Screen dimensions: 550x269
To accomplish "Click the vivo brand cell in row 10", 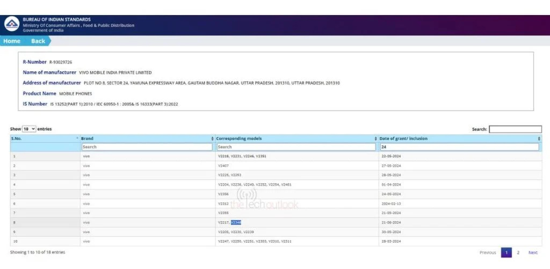I will tap(148, 241).
